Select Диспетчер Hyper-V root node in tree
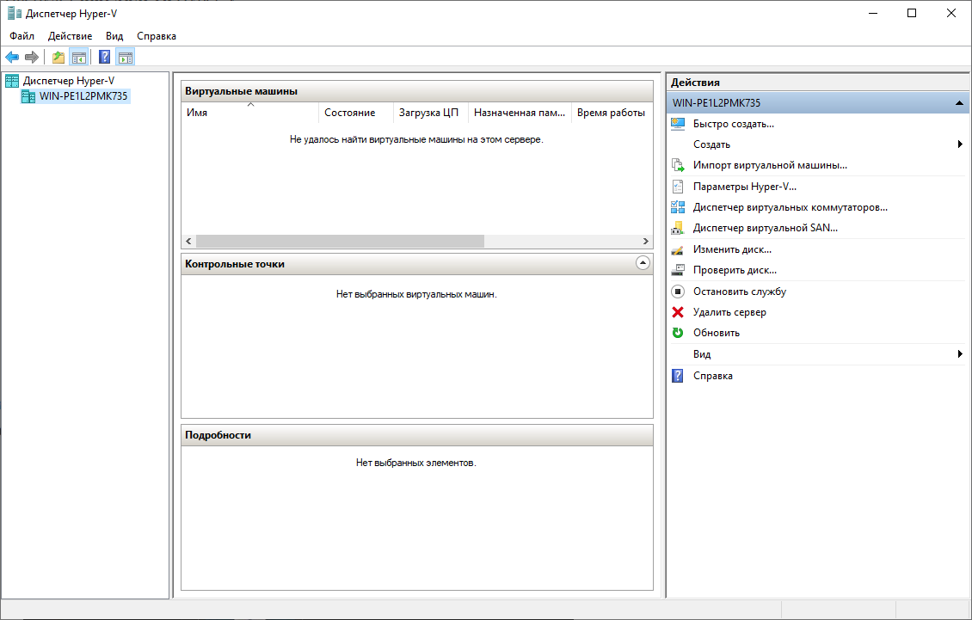The width and height of the screenshot is (972, 620). (x=69, y=81)
